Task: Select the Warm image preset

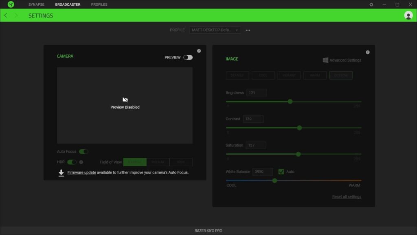Action: [x=315, y=75]
